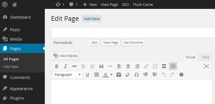Insert a bulleted list
The width and height of the screenshot is (215, 104).
(x=83, y=66)
